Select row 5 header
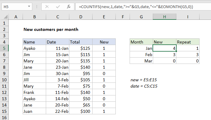This screenshot has width=211, height=120. pyautogui.click(x=4, y=48)
